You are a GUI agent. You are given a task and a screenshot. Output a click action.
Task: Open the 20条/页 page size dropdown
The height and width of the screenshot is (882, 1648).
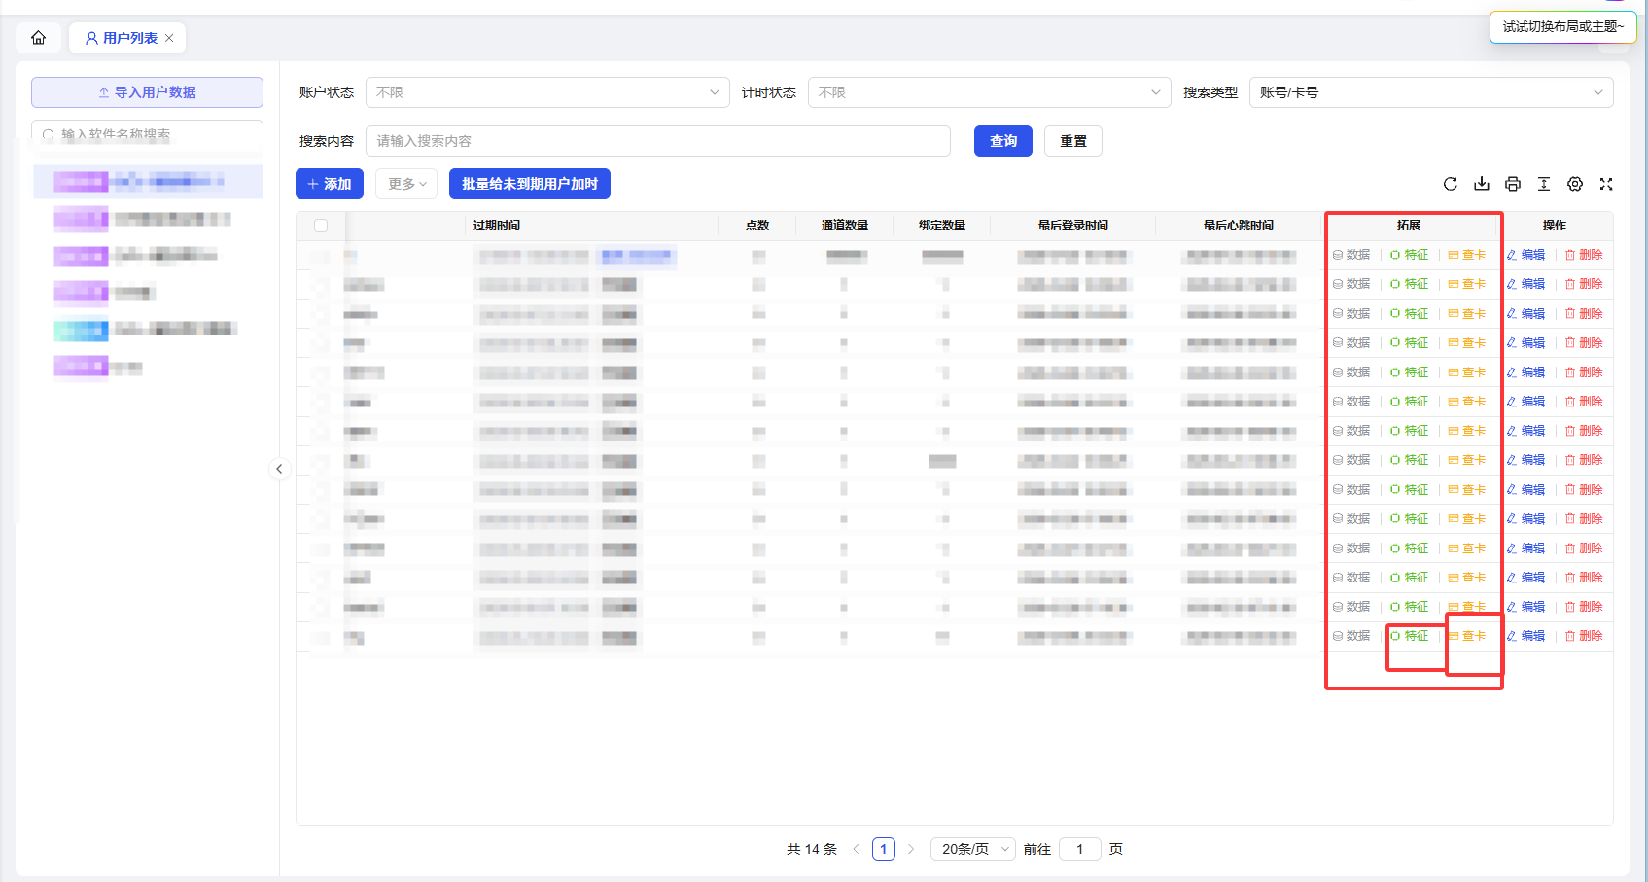point(973,849)
